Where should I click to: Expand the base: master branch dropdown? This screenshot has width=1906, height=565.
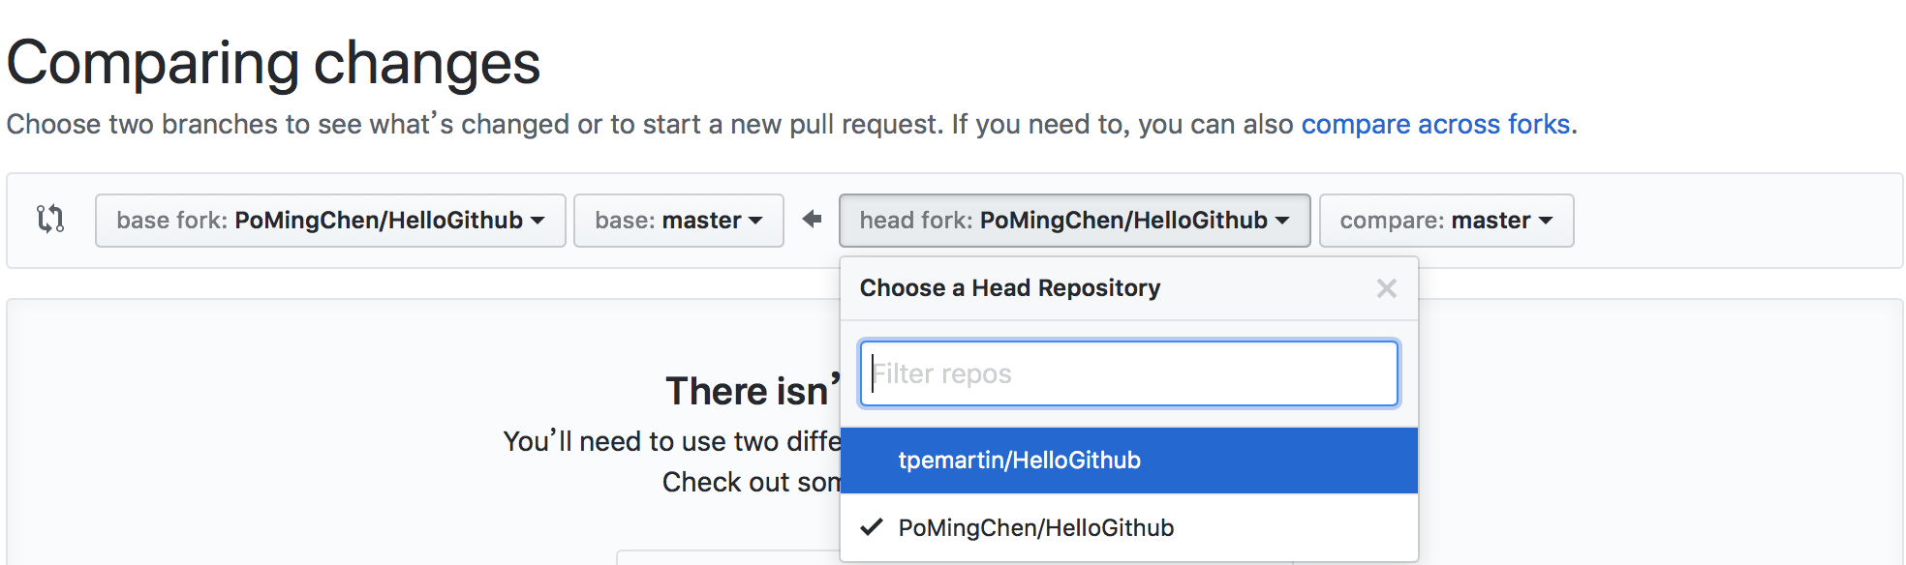pos(678,221)
